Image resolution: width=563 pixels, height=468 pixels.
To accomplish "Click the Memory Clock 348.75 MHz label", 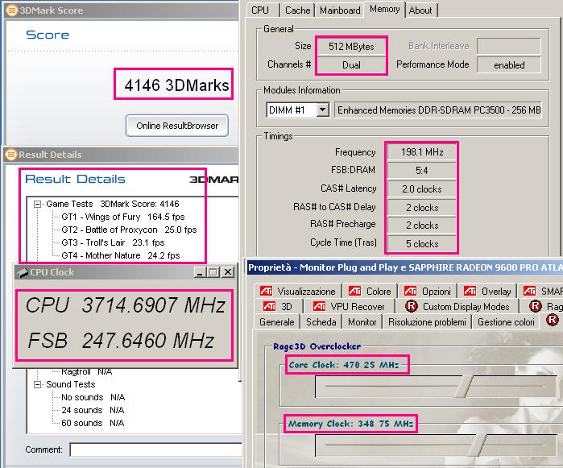I will click(351, 424).
